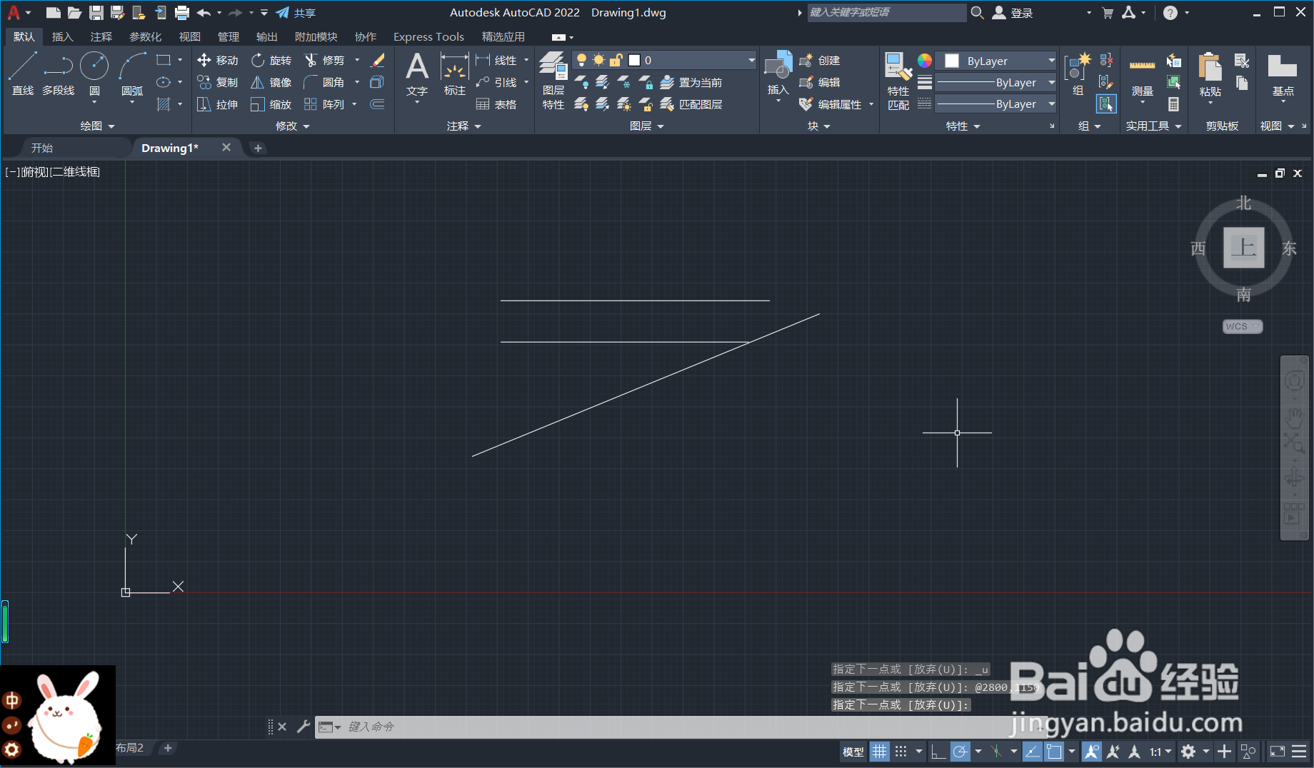Screen dimensions: 1314x768
Task: Click the Mirror (镜像) tool
Action: pos(271,83)
